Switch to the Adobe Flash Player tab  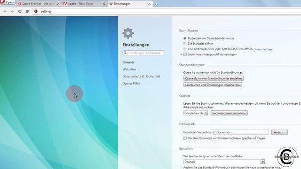click(x=84, y=4)
